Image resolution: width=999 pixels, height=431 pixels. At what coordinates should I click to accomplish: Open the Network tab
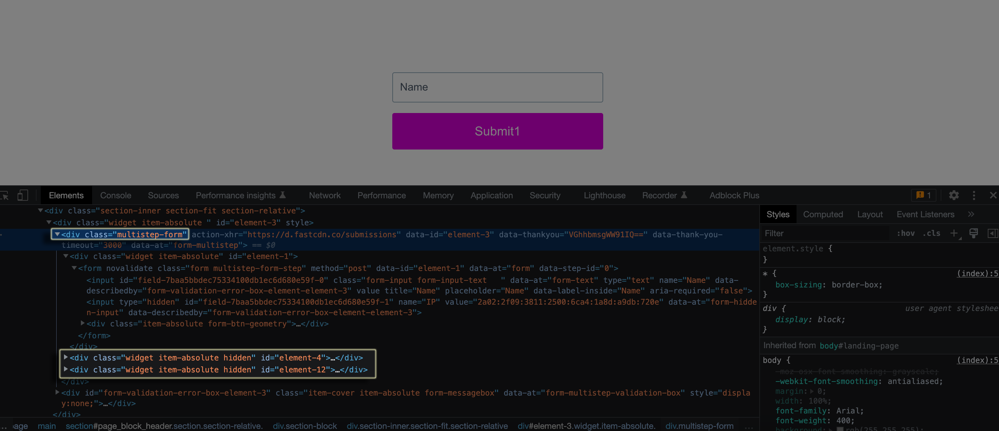point(324,195)
